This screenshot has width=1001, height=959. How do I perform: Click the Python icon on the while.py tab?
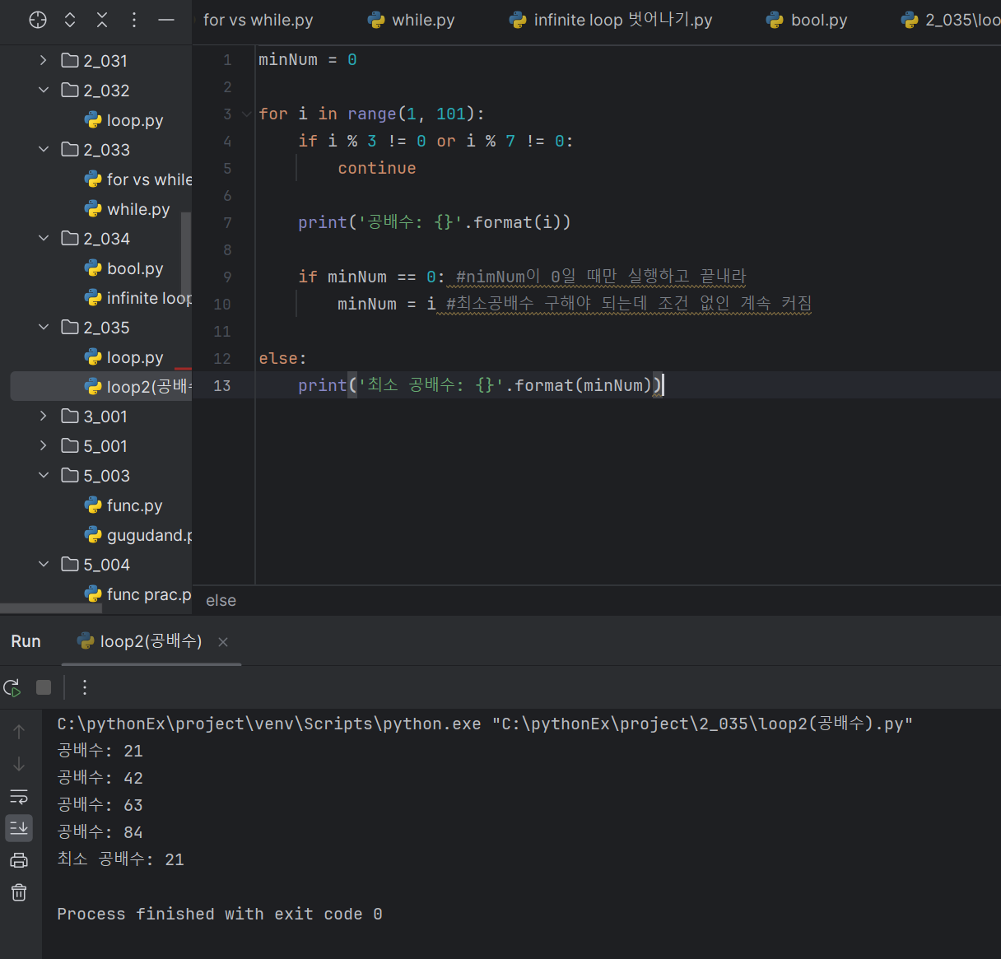(x=376, y=20)
